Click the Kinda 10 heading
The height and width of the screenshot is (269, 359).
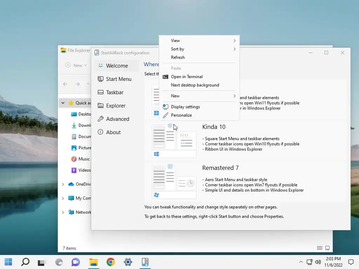coord(214,127)
